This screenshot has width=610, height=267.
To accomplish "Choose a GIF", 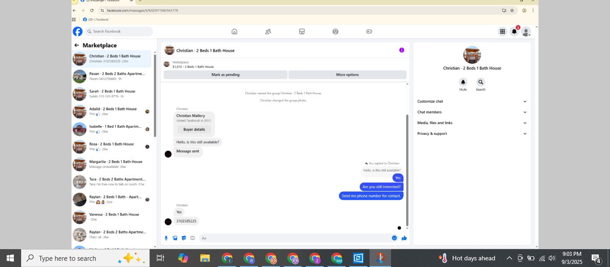I will click(x=193, y=238).
